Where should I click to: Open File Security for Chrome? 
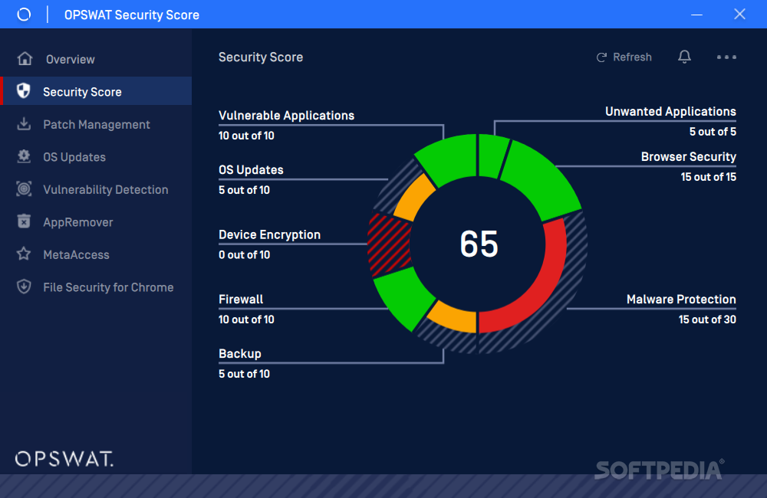(96, 287)
